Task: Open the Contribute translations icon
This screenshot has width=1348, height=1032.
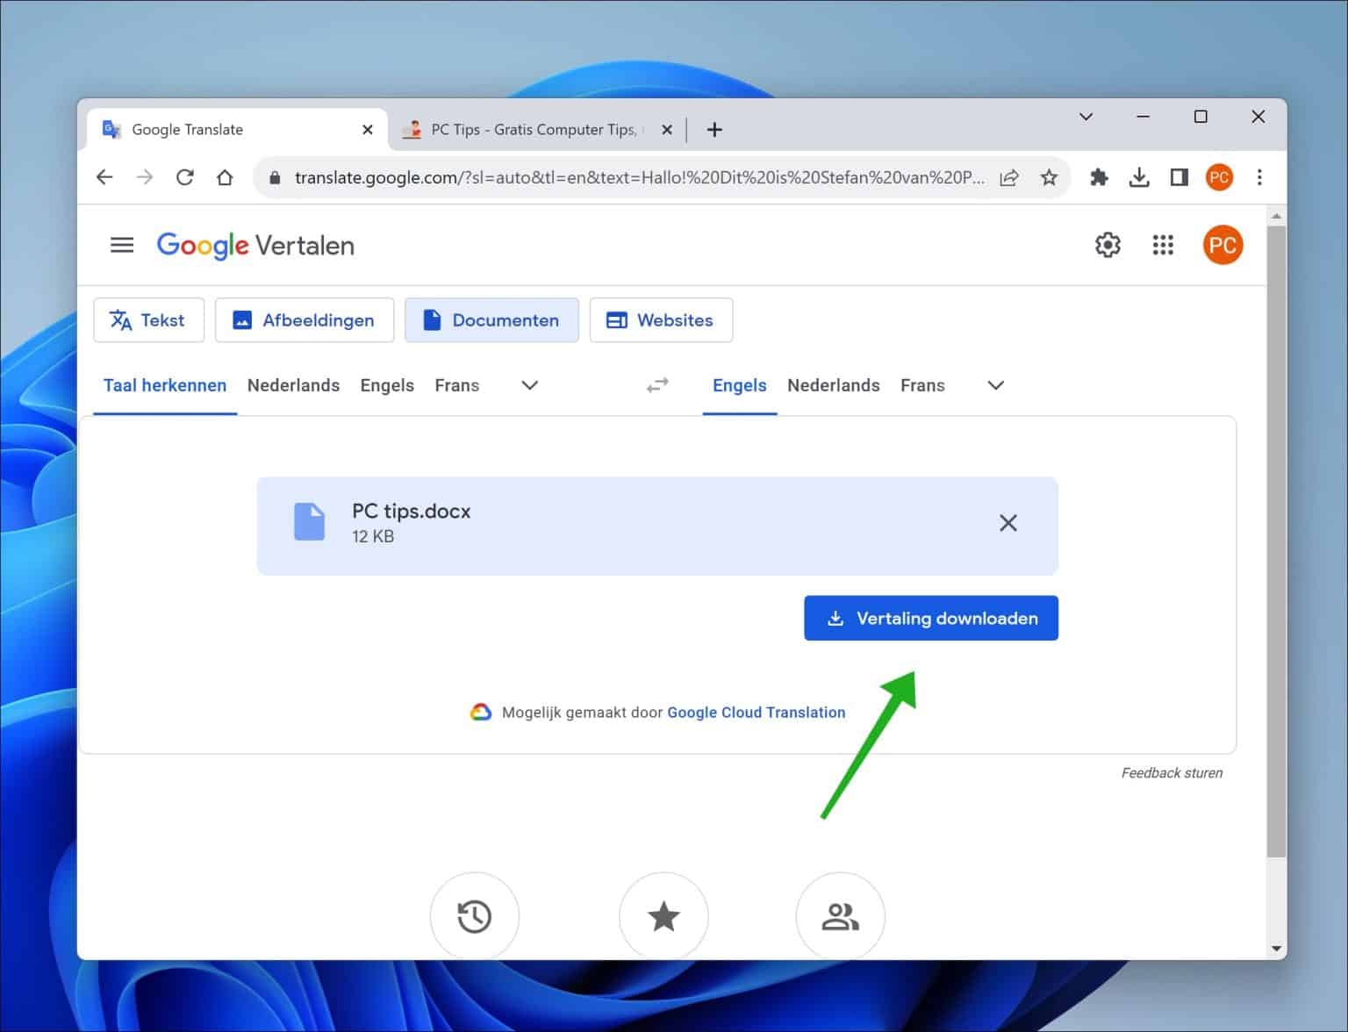Action: click(840, 915)
